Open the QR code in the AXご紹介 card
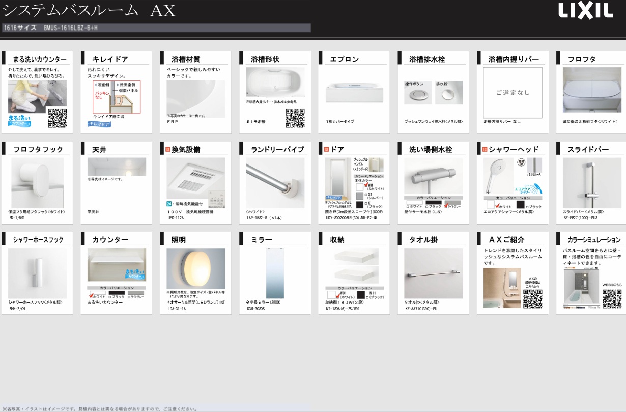 532,299
